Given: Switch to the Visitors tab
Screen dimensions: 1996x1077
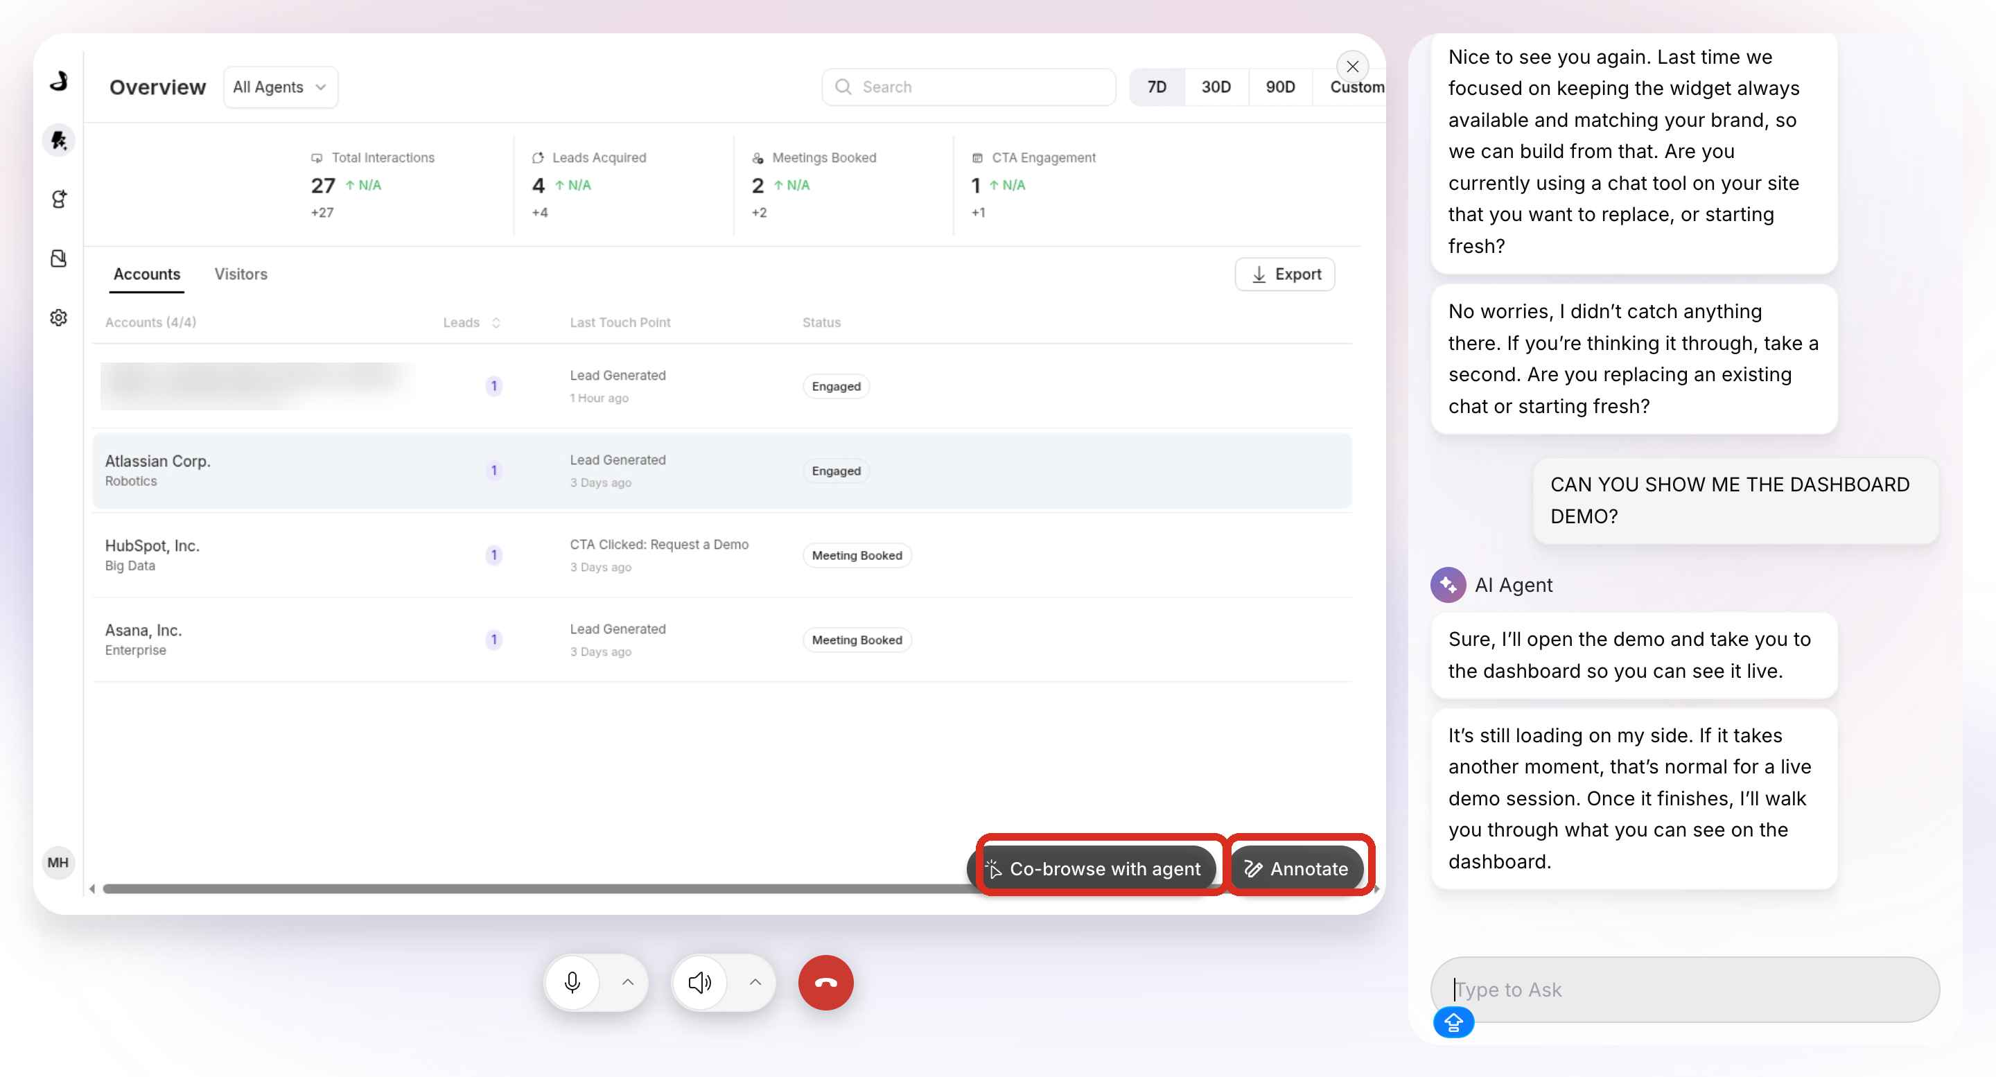Looking at the screenshot, I should [241, 274].
